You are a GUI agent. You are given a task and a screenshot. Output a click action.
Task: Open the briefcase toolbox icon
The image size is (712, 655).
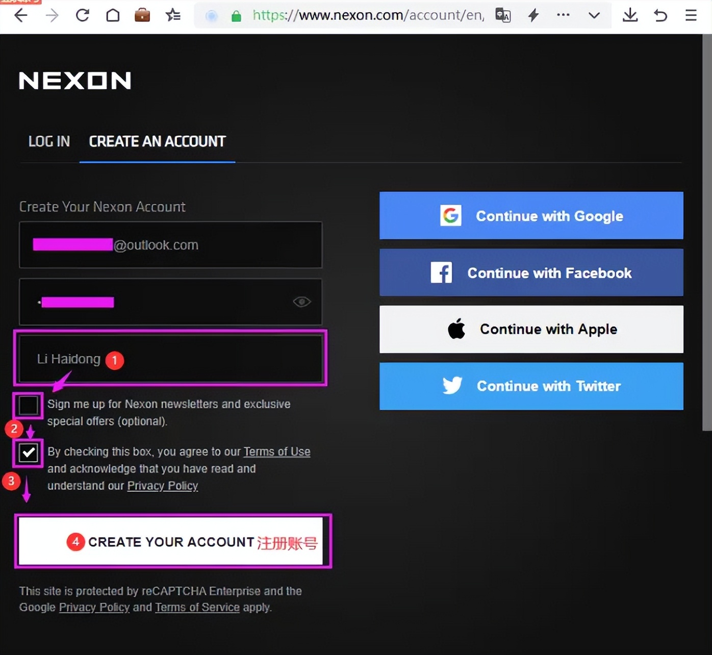pos(142,15)
